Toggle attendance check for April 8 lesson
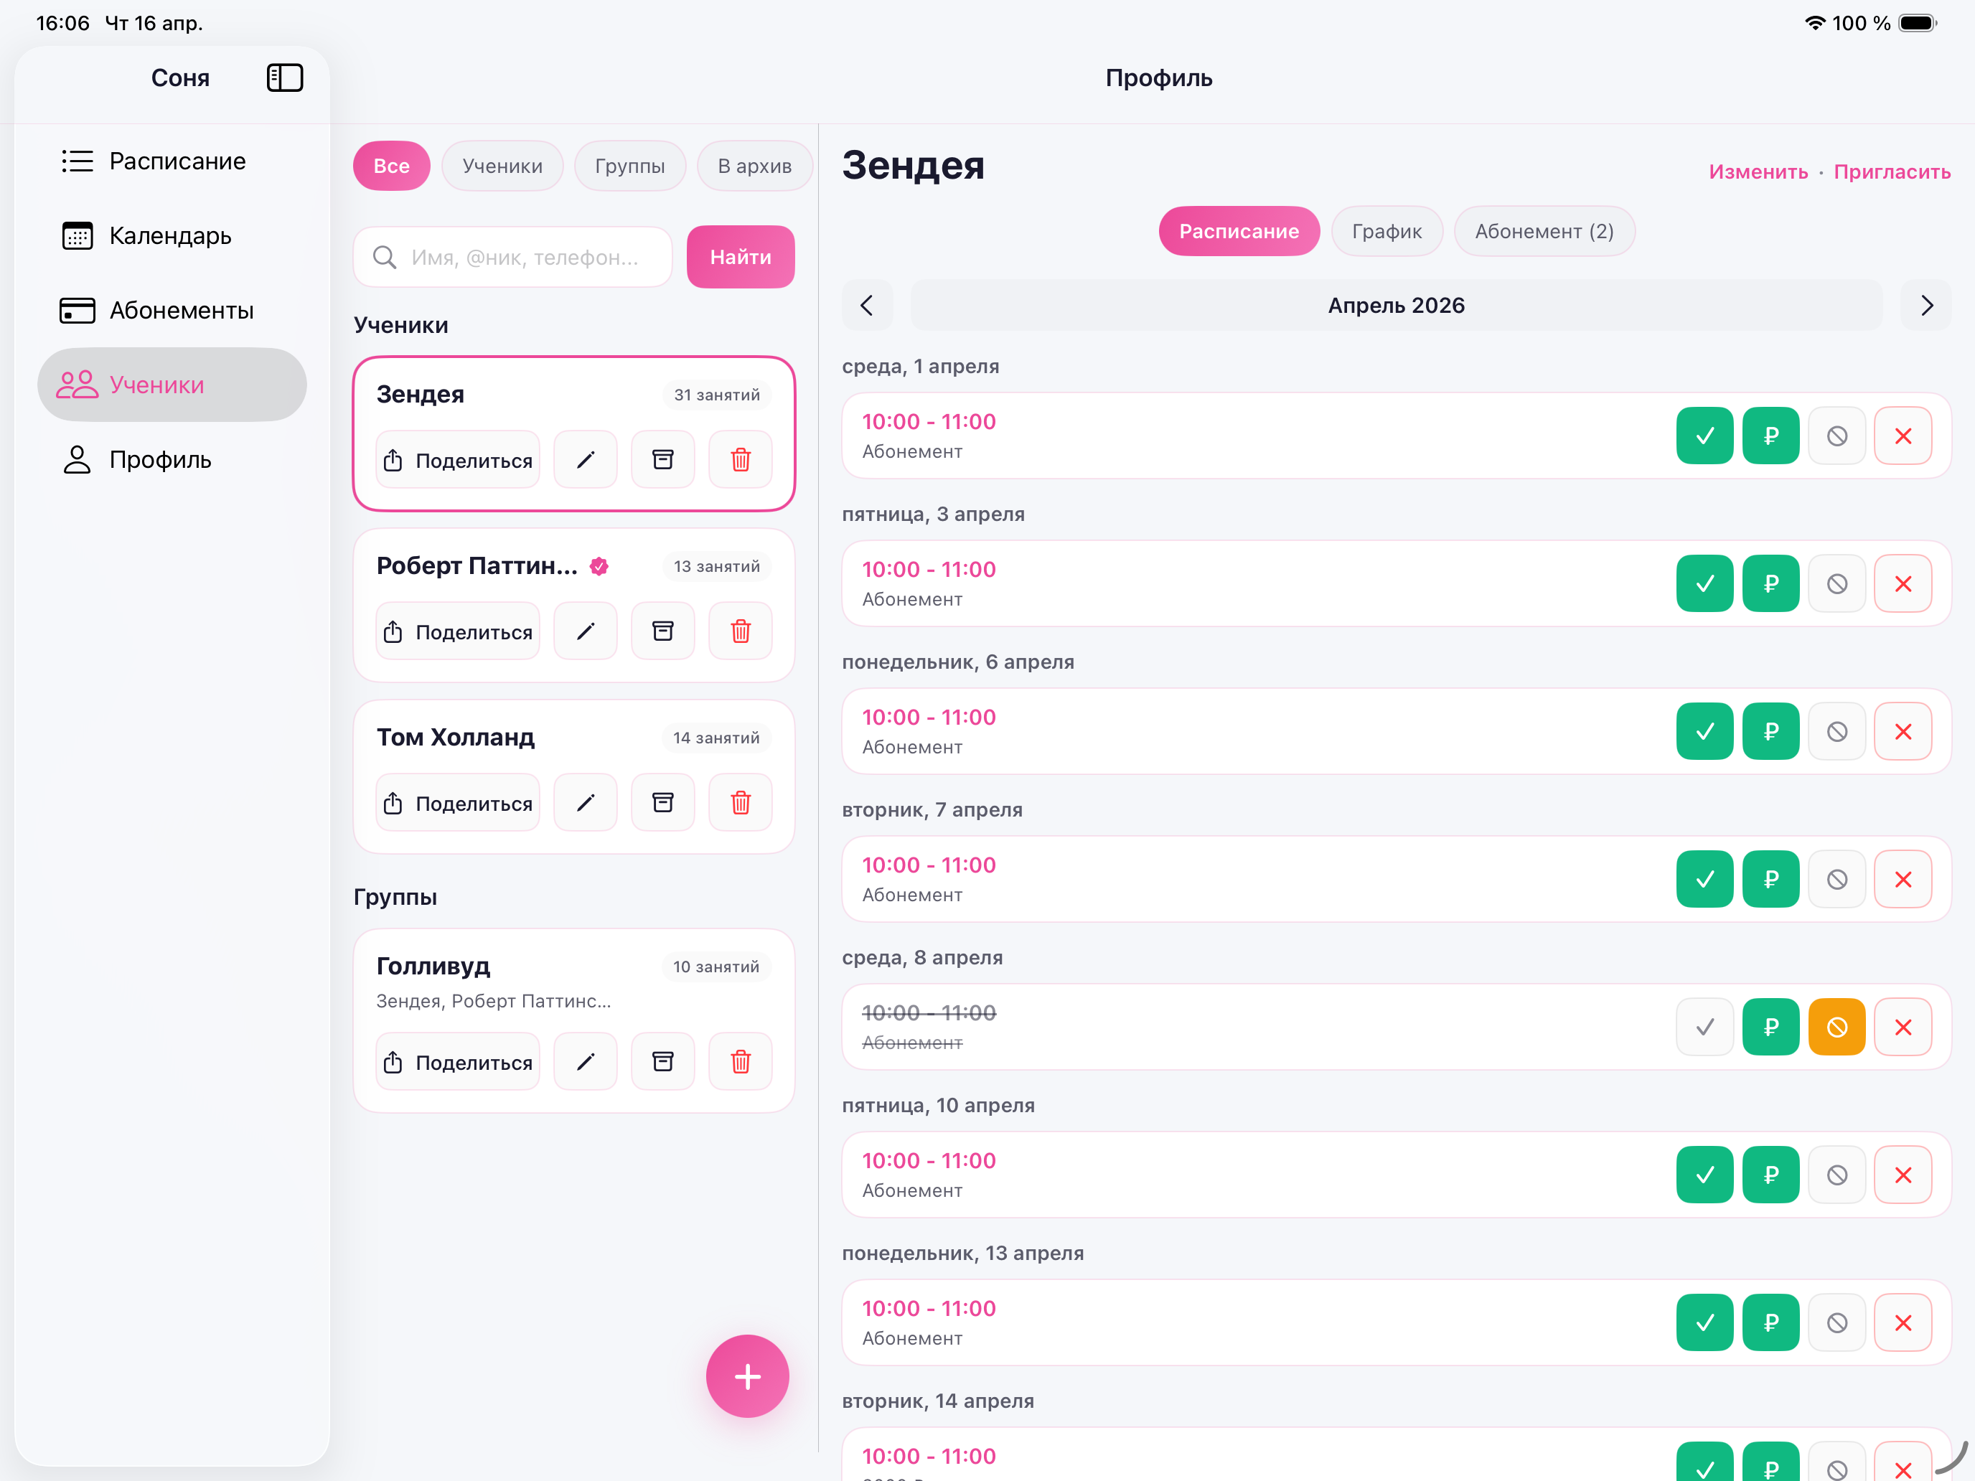 coord(1704,1027)
